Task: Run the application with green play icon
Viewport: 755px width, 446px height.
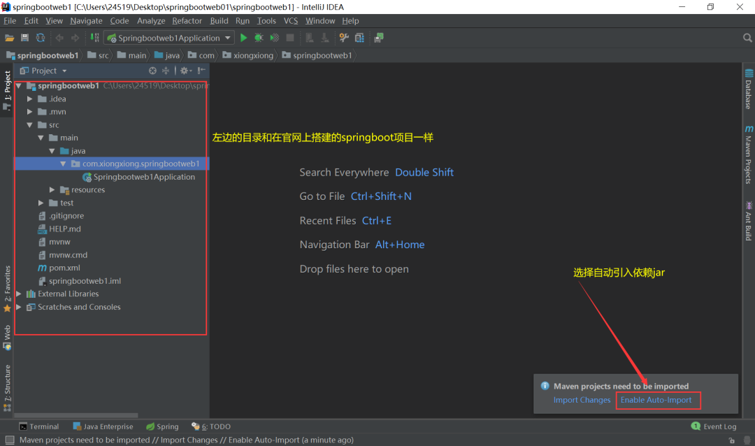Action: pyautogui.click(x=244, y=38)
